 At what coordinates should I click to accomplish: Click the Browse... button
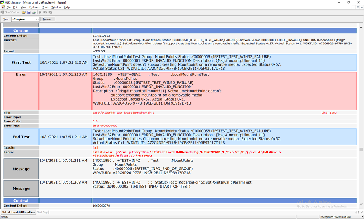[x=48, y=19]
